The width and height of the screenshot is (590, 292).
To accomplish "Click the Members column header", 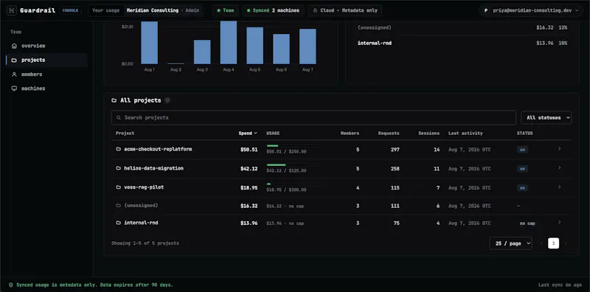I will tap(350, 133).
